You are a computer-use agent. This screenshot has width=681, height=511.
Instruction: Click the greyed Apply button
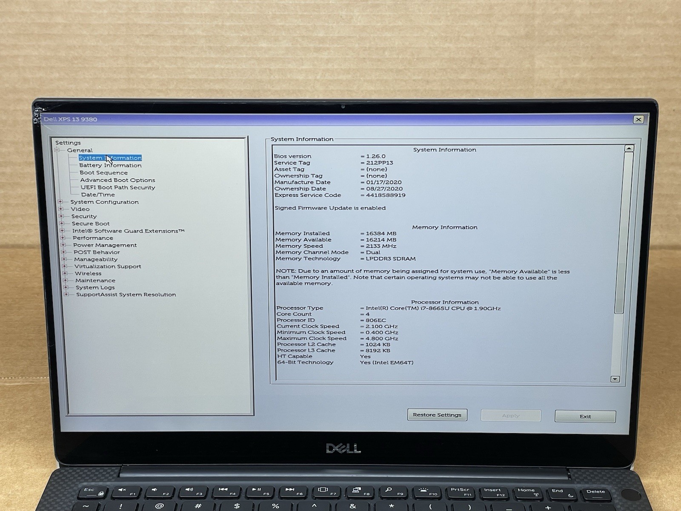coord(511,416)
